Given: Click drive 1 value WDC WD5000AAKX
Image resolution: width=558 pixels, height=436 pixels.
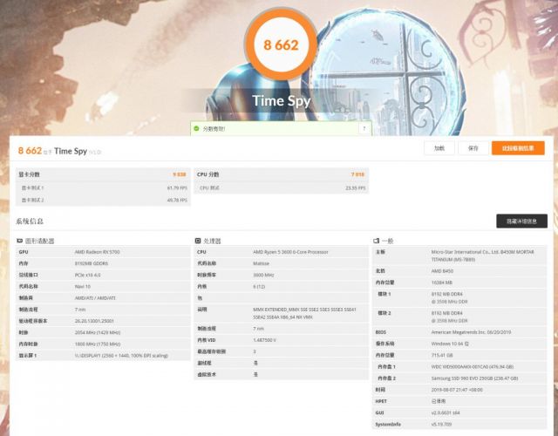Looking at the screenshot, I should click(473, 366).
